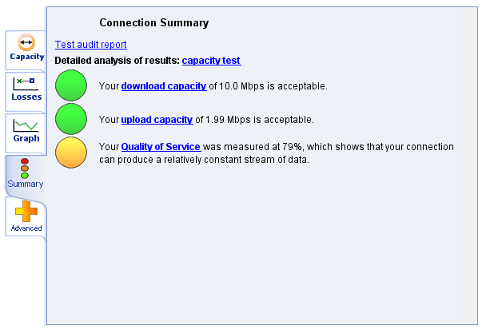
Task: Follow the download capacity link
Action: [164, 86]
